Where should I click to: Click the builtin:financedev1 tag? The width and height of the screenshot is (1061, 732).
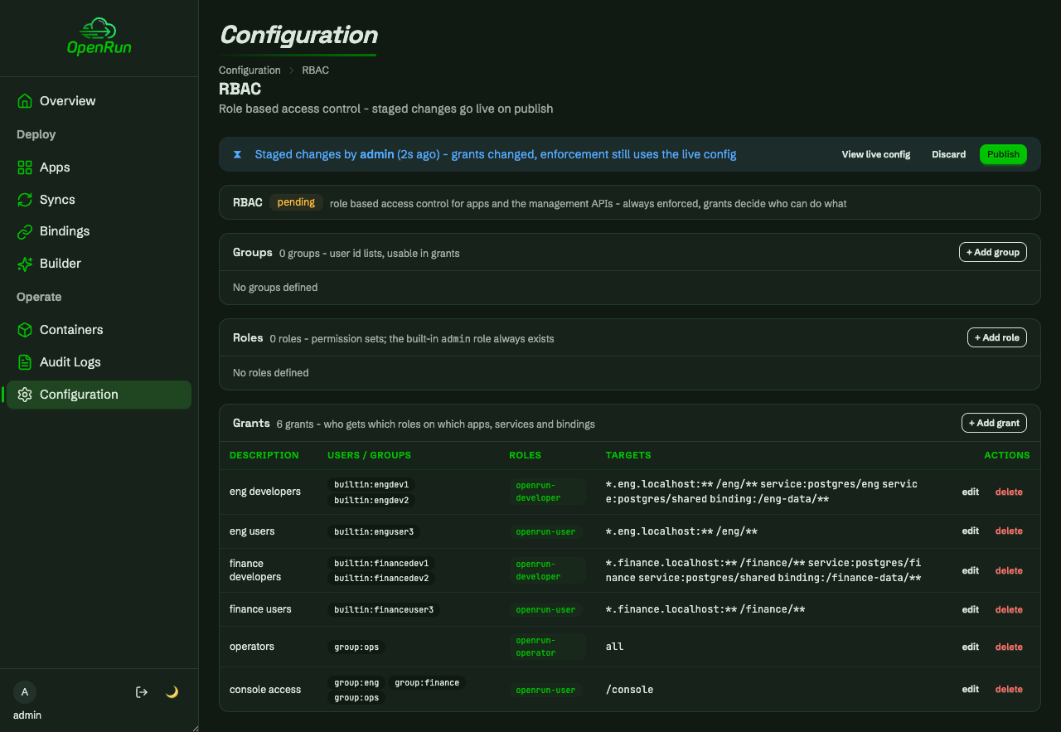coord(381,563)
